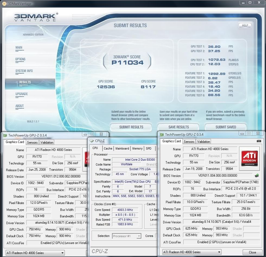
Task: Click CPU TEST 1 value 1072.63
Action: click(x=217, y=60)
